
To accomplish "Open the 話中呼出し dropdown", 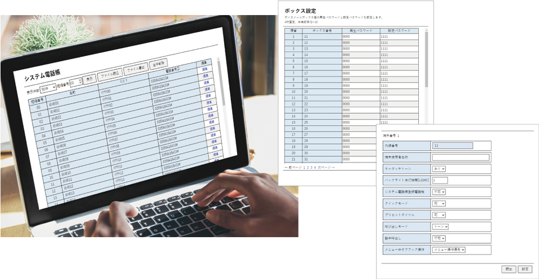I will (438, 238).
